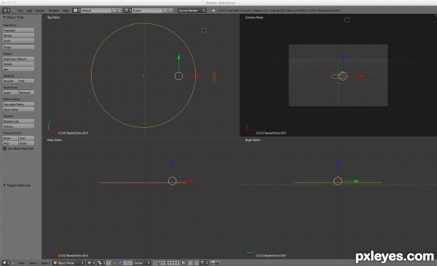Delete the Default screen layout with X icon
The image size is (437, 266).
point(119,10)
